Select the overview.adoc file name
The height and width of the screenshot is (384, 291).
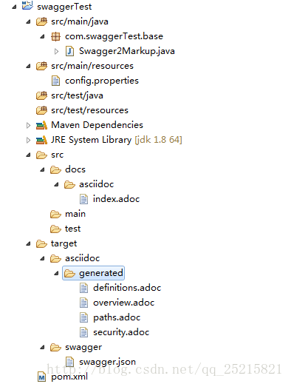[x=123, y=303]
